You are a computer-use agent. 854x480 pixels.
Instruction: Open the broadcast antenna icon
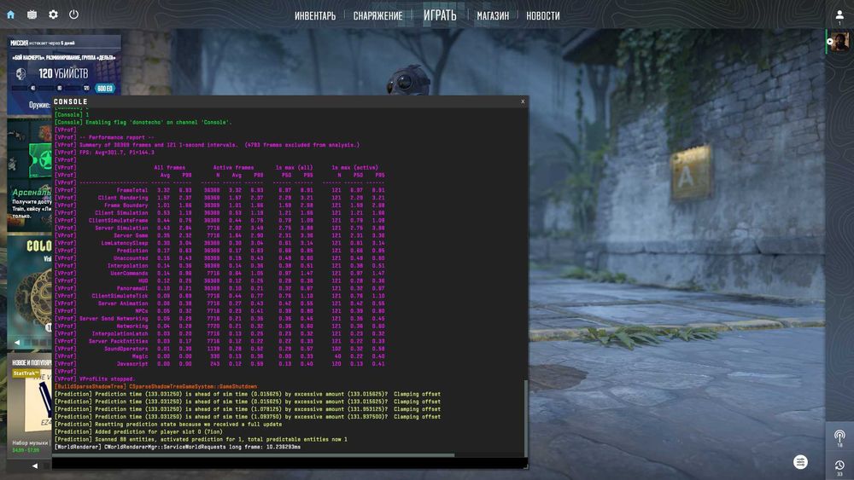coord(839,436)
